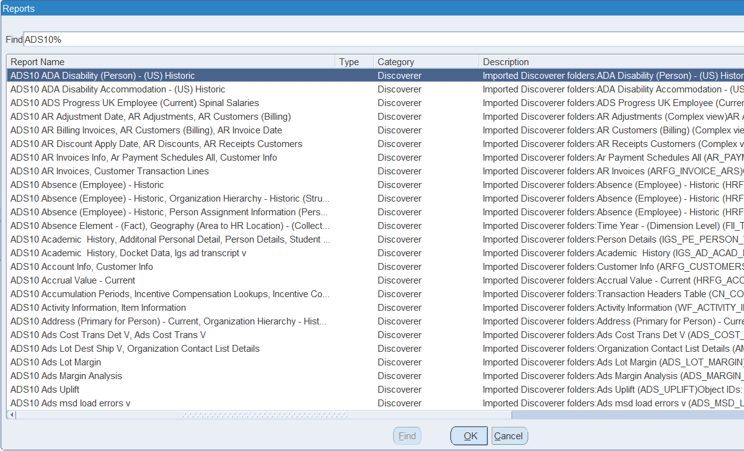Select ADS10 Ads Uplift

tap(376, 390)
